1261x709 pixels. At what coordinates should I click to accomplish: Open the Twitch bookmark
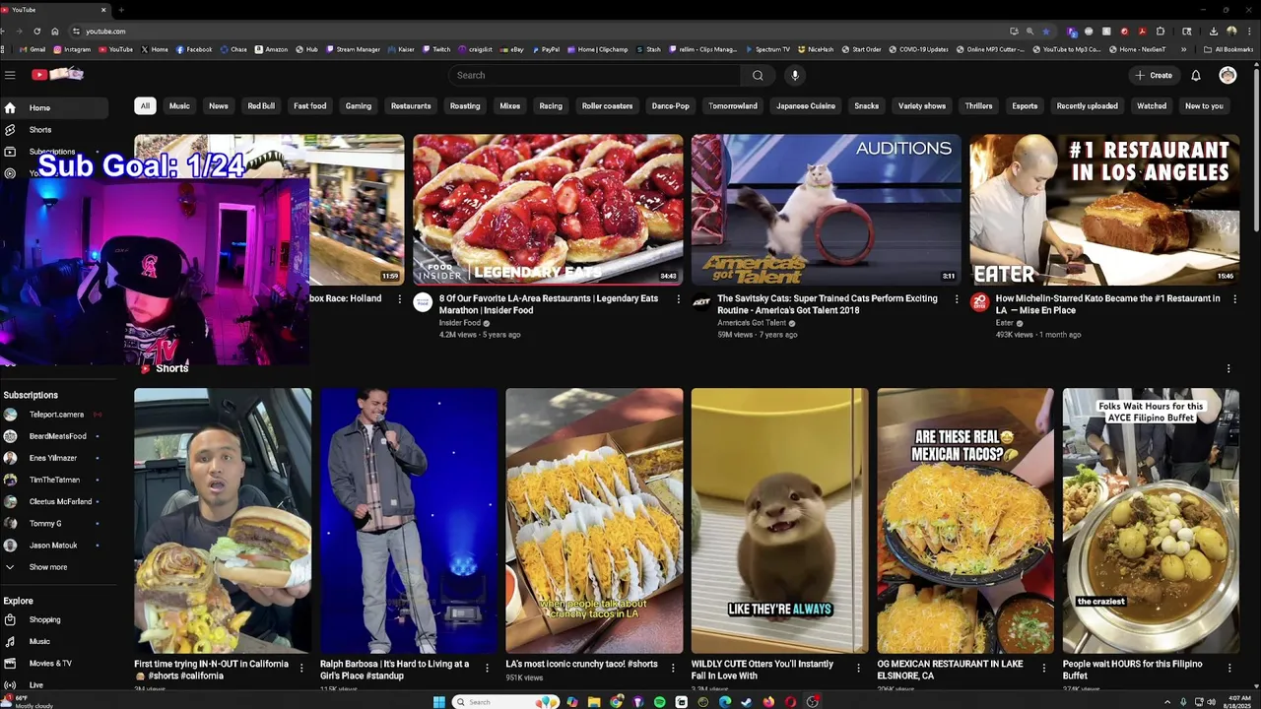coord(436,49)
